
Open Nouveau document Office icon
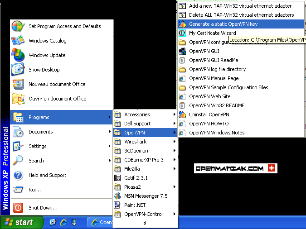click(18, 84)
